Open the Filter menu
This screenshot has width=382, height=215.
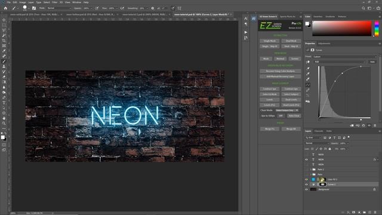54,2
